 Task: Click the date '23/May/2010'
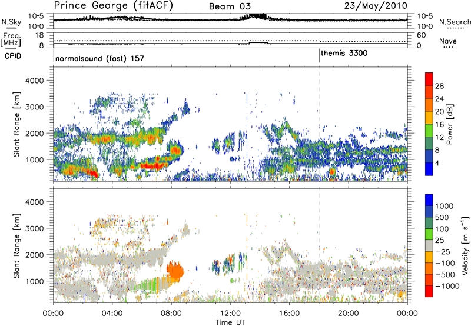tap(376, 6)
